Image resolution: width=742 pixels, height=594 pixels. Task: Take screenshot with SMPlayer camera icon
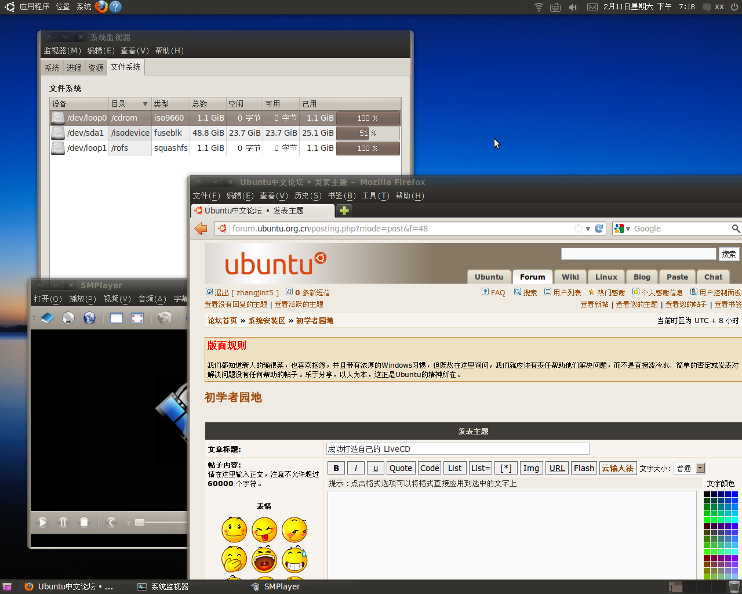[165, 318]
